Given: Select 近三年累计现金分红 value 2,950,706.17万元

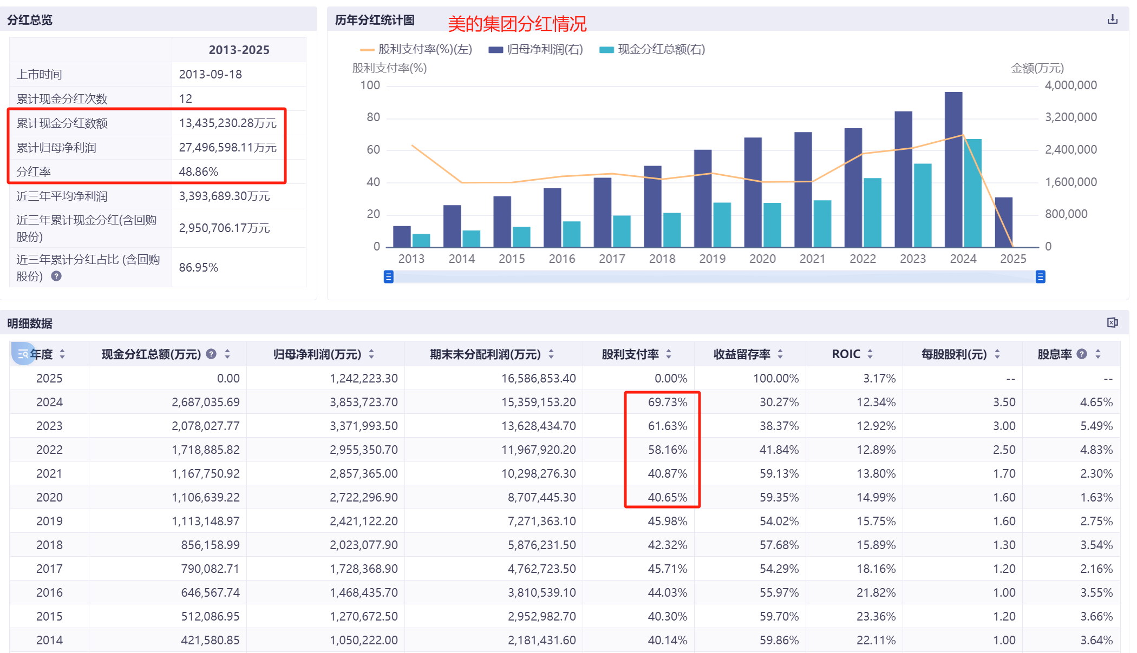Looking at the screenshot, I should (x=225, y=228).
